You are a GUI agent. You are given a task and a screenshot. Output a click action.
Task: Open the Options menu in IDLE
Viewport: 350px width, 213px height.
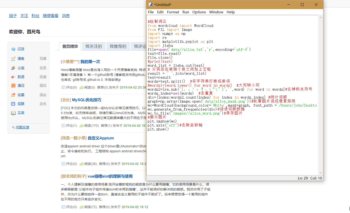[x=199, y=12]
